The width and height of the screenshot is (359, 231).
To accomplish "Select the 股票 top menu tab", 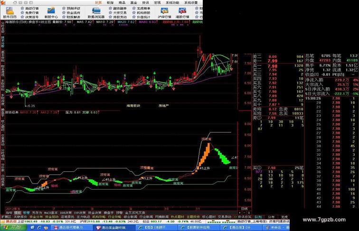I will pos(98,3).
